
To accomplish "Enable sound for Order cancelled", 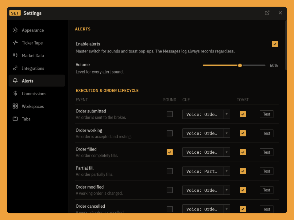I will (170, 209).
